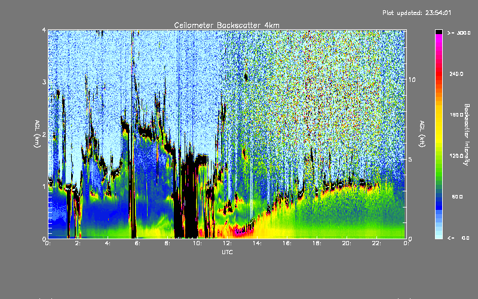Click the '16:' tick label on time axis
The image size is (478, 299).
[x=287, y=243]
